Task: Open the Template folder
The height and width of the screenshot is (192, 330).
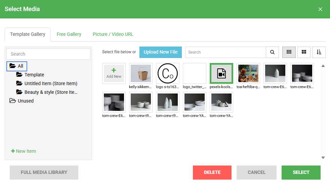Action: 34,75
